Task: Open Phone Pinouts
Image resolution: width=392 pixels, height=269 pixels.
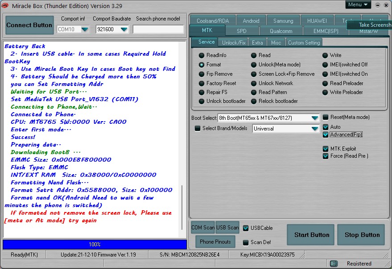Action: point(215,242)
